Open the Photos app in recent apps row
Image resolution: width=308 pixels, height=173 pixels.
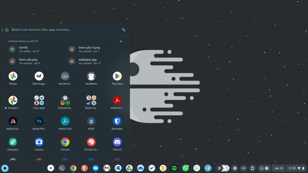click(x=13, y=76)
